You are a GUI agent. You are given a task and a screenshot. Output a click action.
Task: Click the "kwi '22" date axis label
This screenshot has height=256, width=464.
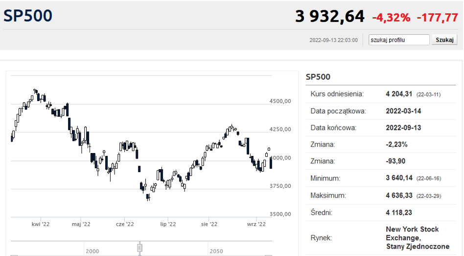[41, 224]
